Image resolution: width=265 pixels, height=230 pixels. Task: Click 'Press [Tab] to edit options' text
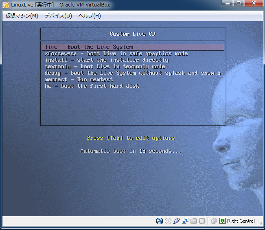(131, 138)
